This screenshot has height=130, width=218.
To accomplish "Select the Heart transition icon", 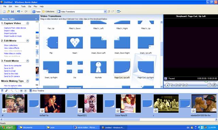I will (75, 43).
